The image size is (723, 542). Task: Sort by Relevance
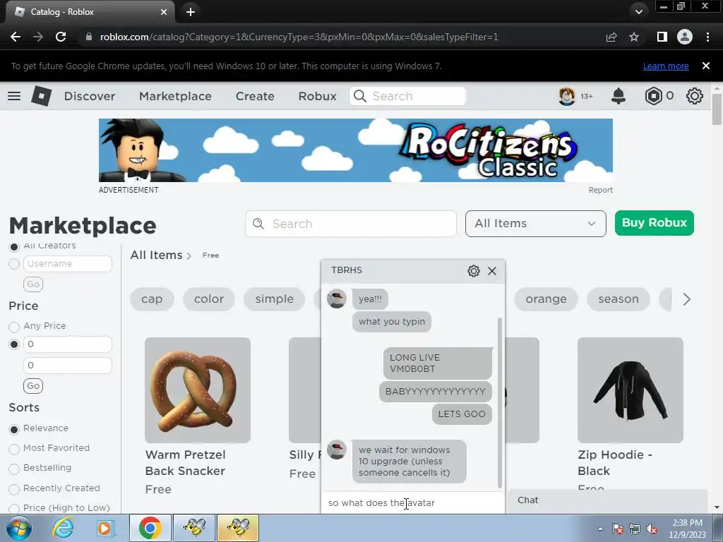pos(14,429)
